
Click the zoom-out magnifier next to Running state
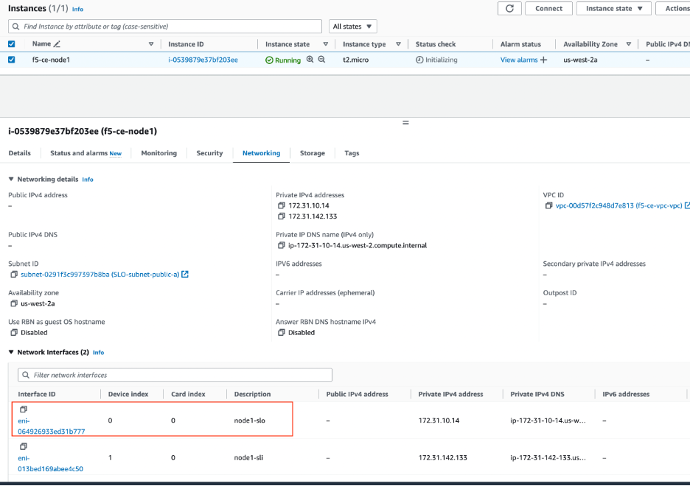tap(320, 60)
